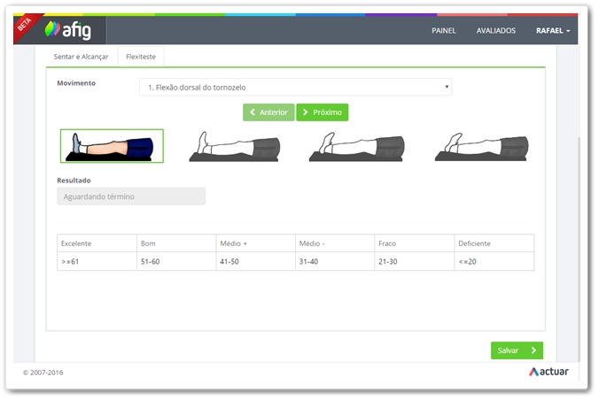Viewport: 599px width, 400px height.
Task: Expand the RAFAEL user menu
Action: [x=552, y=30]
